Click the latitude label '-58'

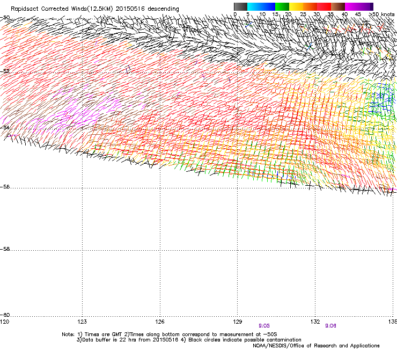coord(5,249)
